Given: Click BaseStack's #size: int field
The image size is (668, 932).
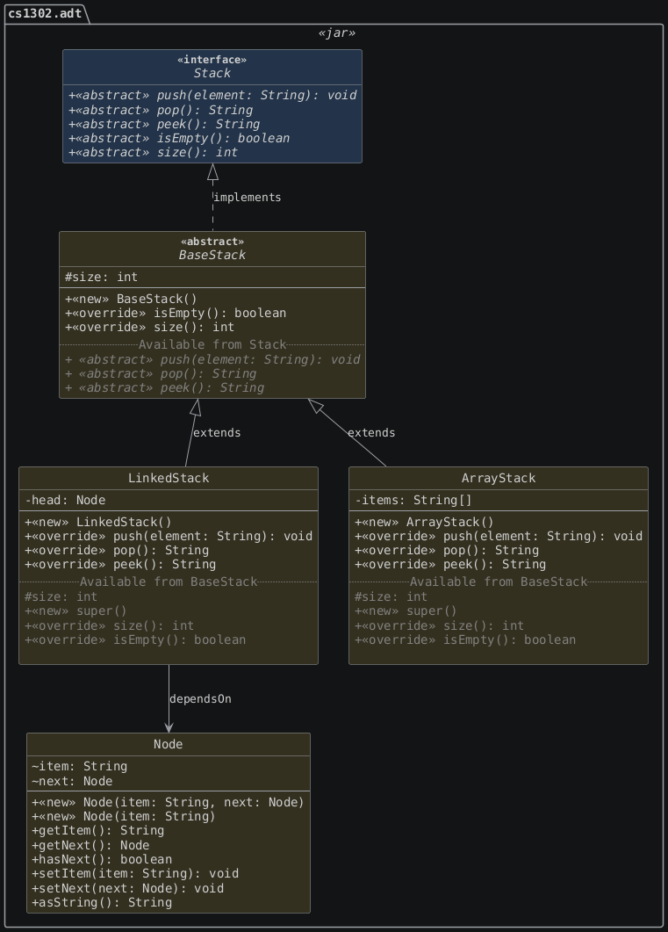Looking at the screenshot, I should pos(101,277).
